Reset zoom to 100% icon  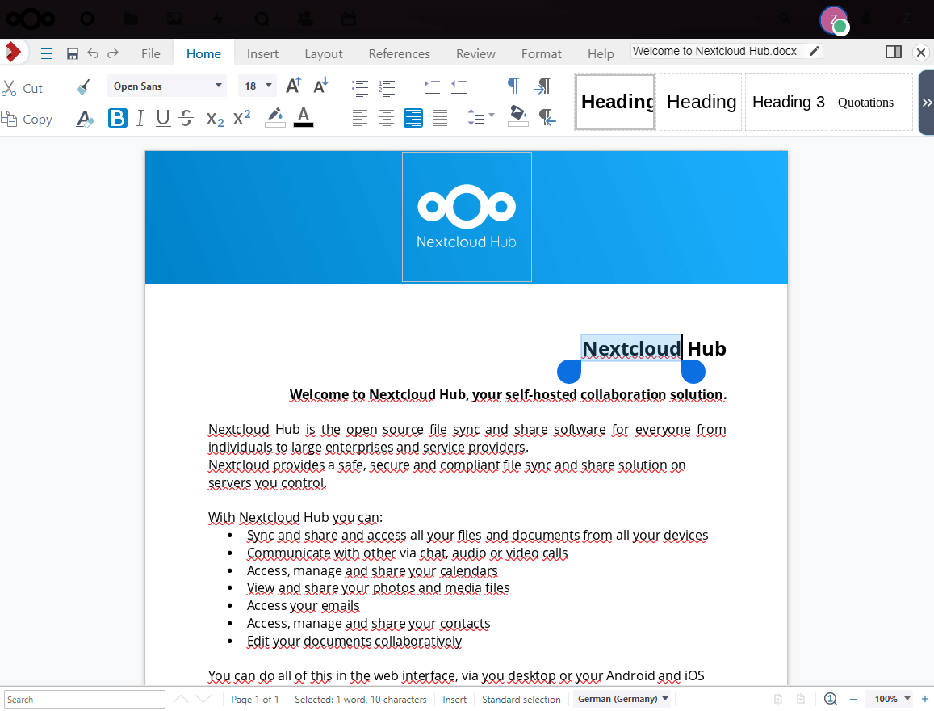click(831, 699)
